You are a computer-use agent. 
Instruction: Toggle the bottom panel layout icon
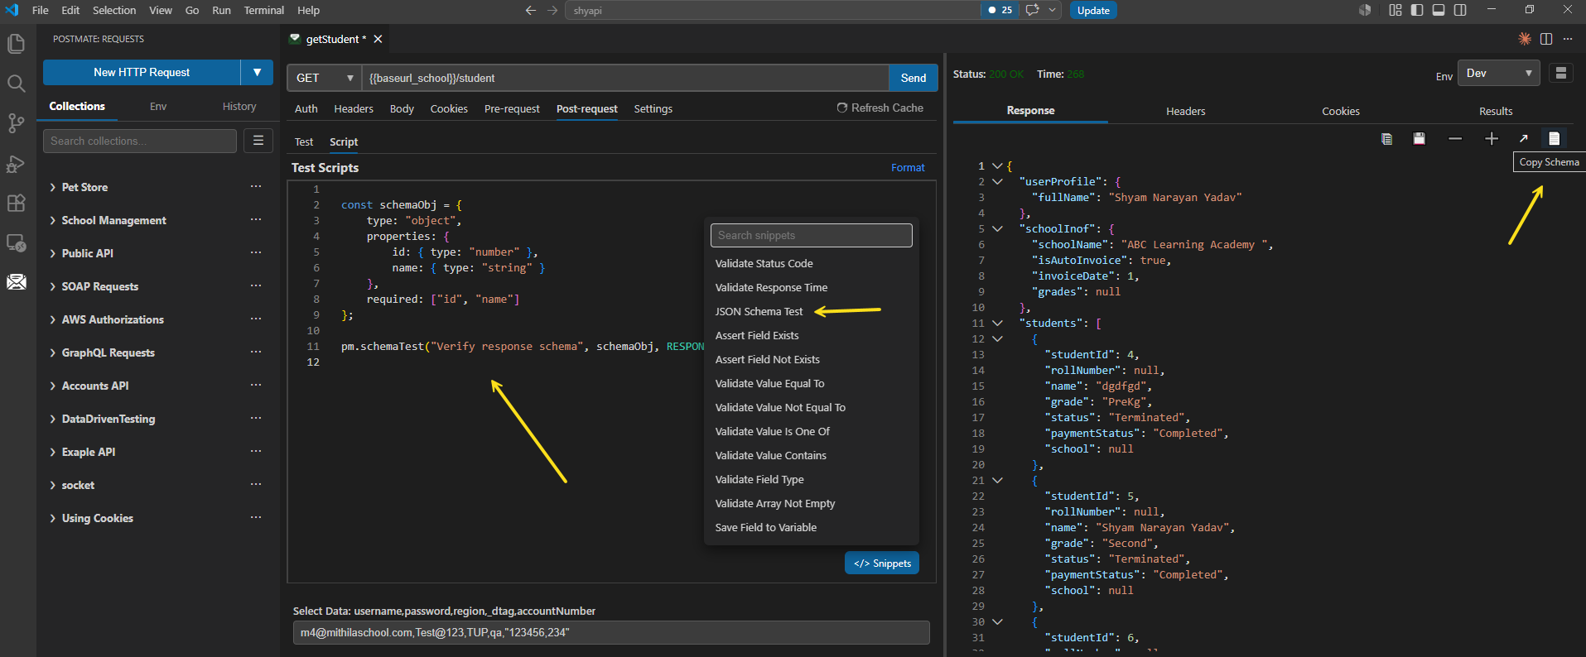[1439, 10]
